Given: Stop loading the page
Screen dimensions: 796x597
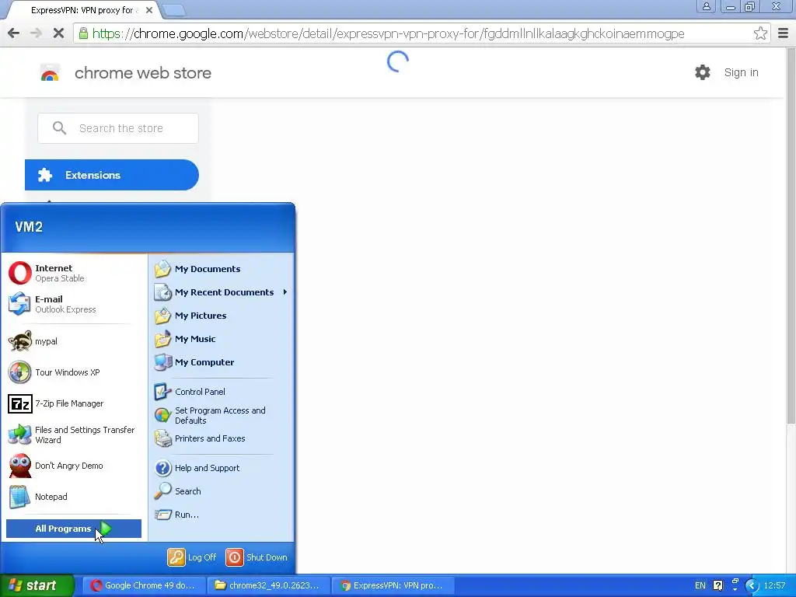Looking at the screenshot, I should [x=58, y=33].
